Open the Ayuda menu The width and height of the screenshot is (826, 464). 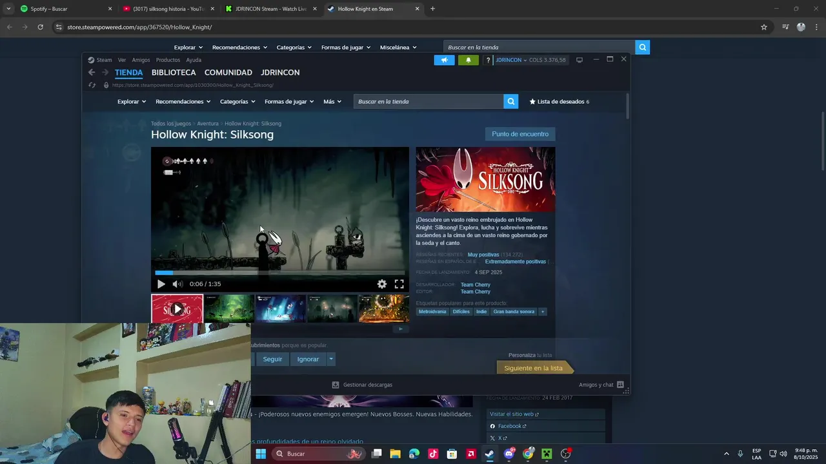[x=194, y=60]
